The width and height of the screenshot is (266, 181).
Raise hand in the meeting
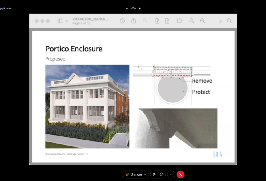[154, 174]
